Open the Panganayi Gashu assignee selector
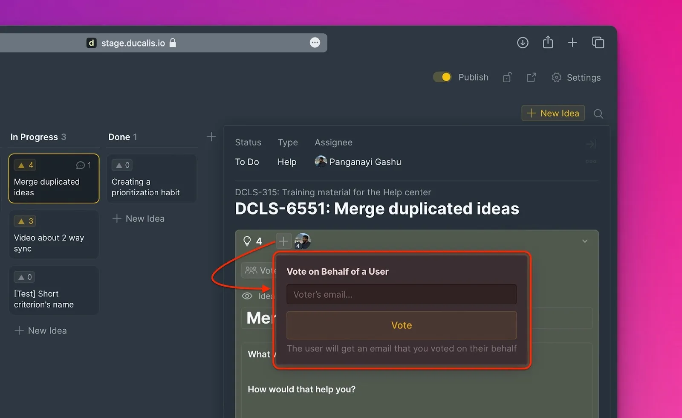Screen dimensions: 682x418 pos(358,162)
